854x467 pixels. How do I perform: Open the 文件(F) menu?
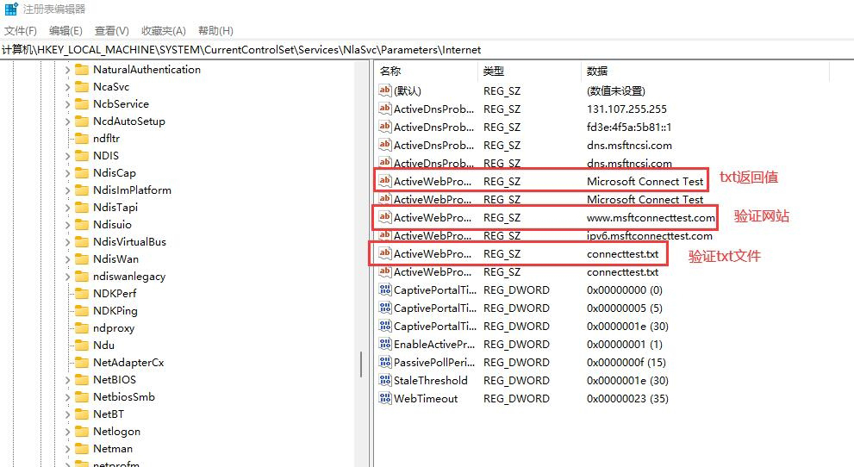[21, 31]
